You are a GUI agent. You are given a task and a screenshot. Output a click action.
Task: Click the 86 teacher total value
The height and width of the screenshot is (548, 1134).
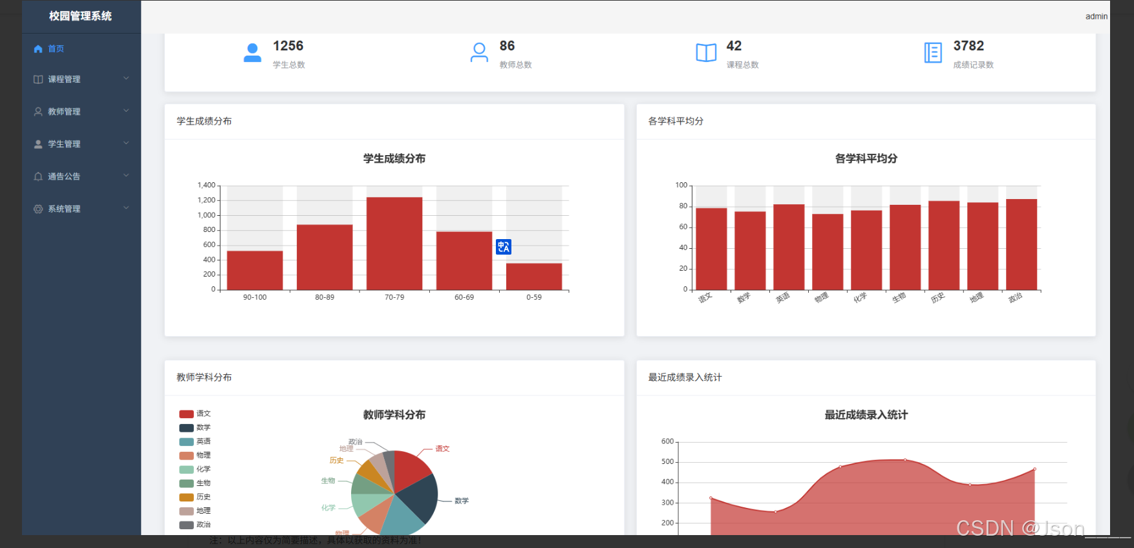pos(507,46)
